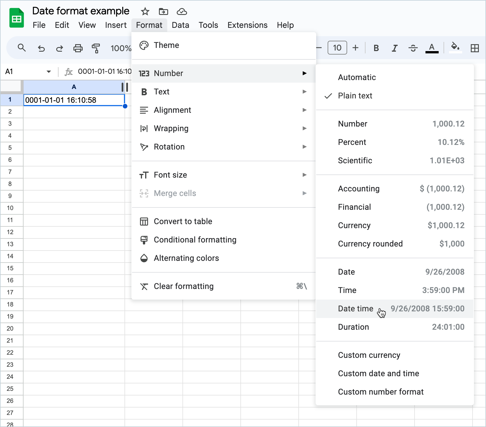The width and height of the screenshot is (486, 427).
Task: Open the text color picker
Action: (432, 48)
